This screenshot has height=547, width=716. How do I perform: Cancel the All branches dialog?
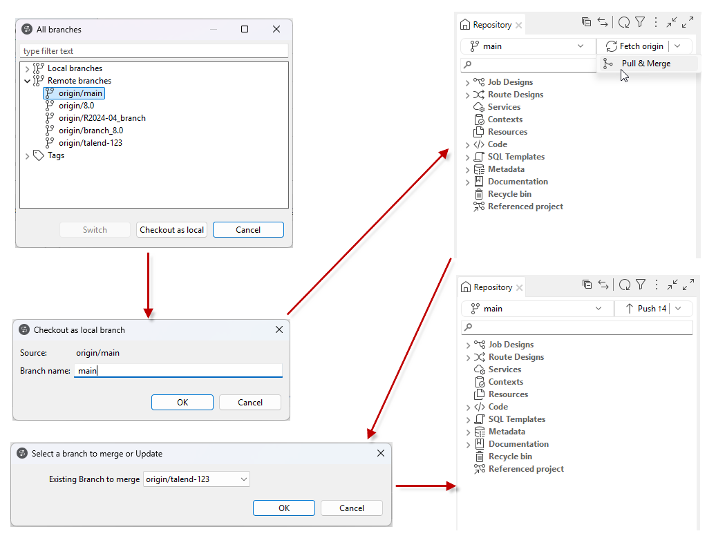point(248,230)
